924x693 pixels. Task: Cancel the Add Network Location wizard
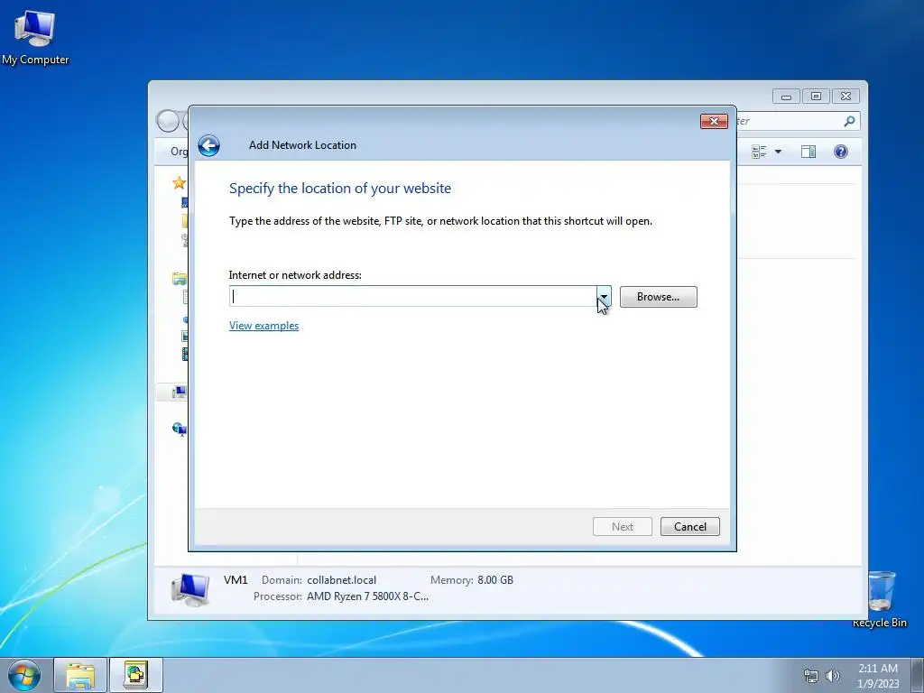click(690, 526)
